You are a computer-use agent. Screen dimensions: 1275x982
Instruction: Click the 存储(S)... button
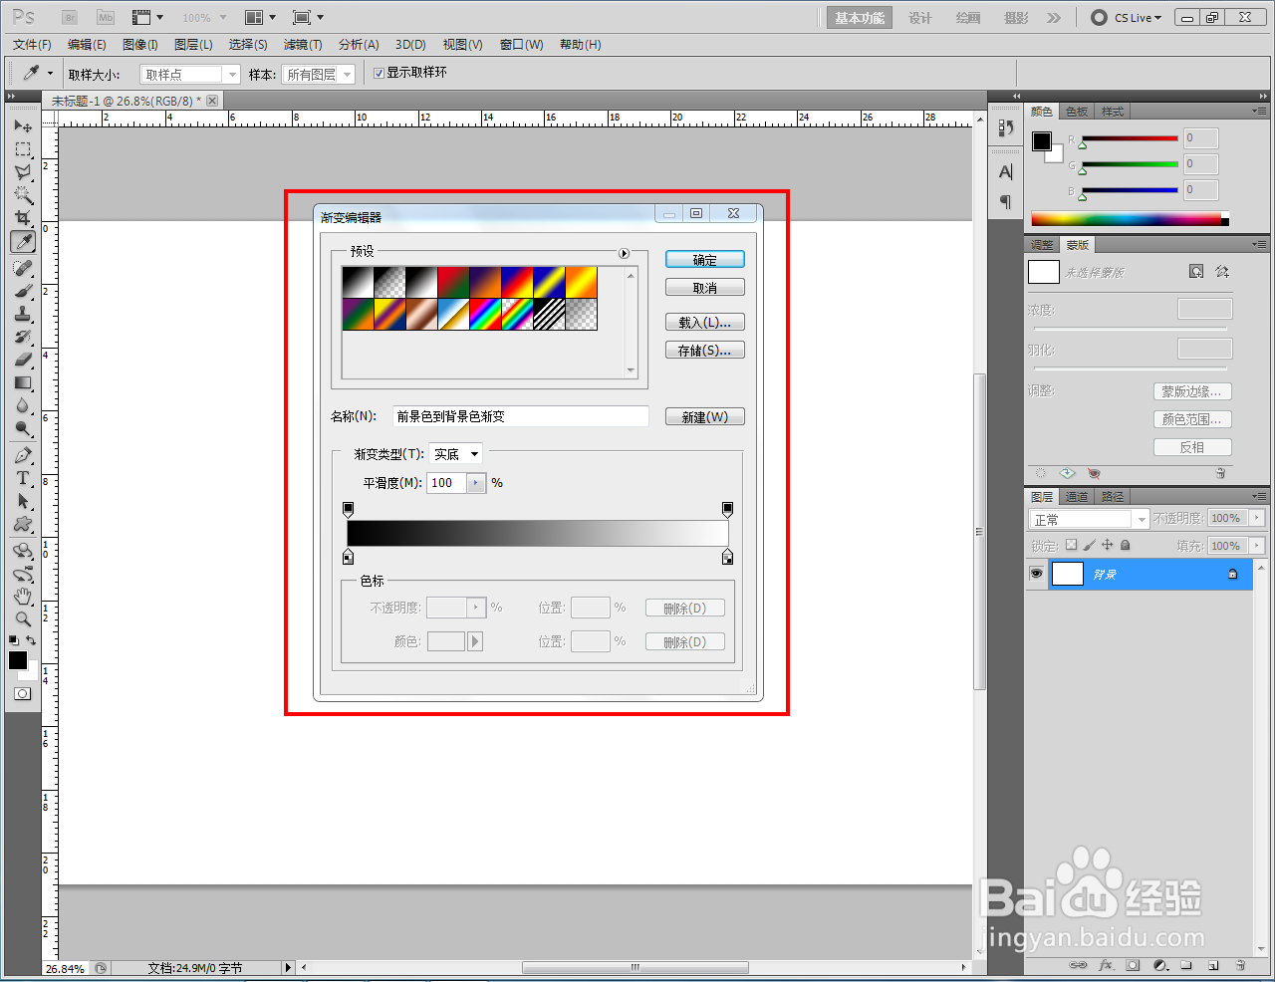pyautogui.click(x=705, y=351)
